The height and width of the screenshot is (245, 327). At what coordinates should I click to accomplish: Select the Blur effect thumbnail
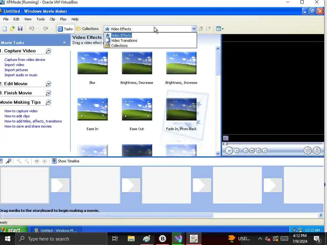(x=93, y=63)
